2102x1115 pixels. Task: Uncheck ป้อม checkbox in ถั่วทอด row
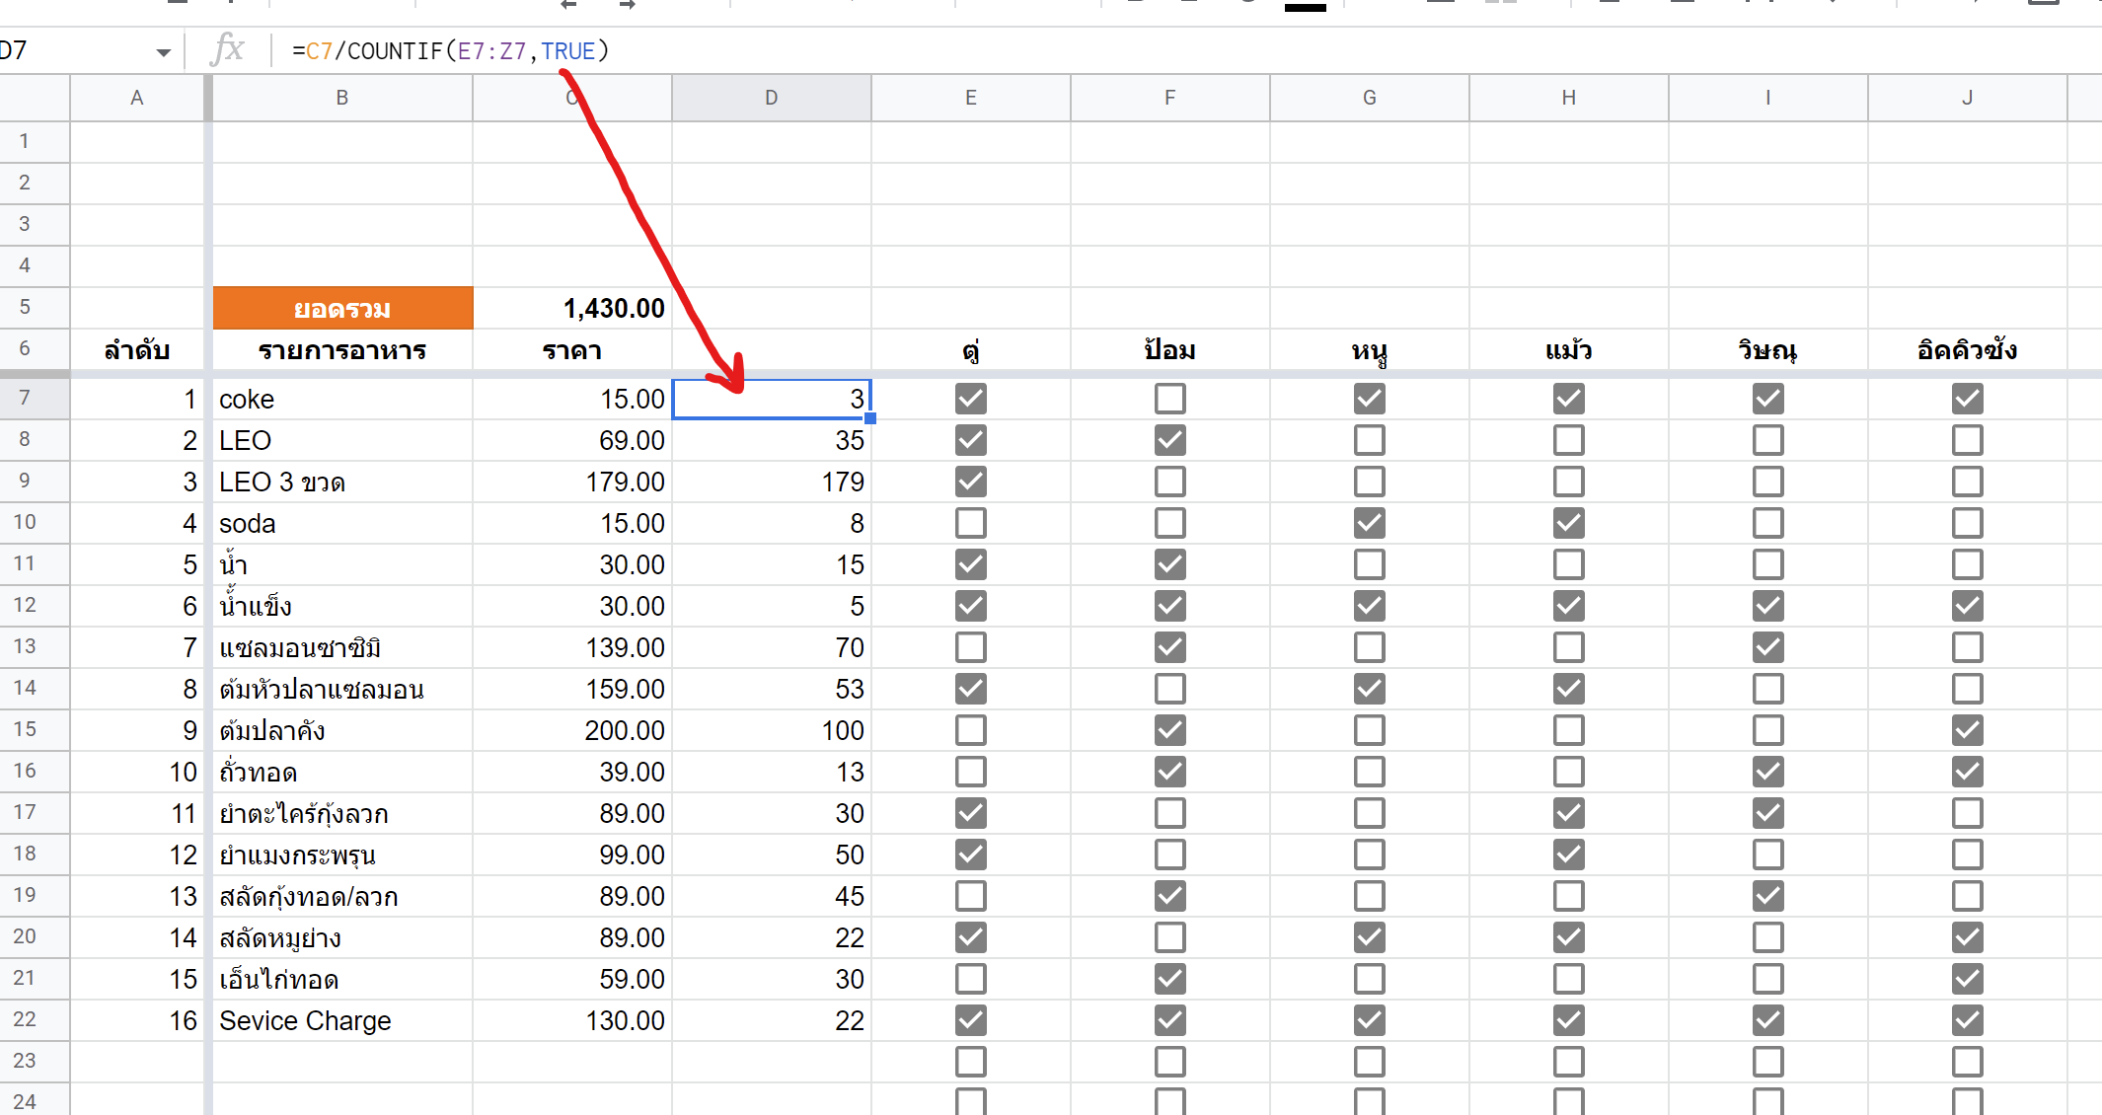pos(1170,772)
